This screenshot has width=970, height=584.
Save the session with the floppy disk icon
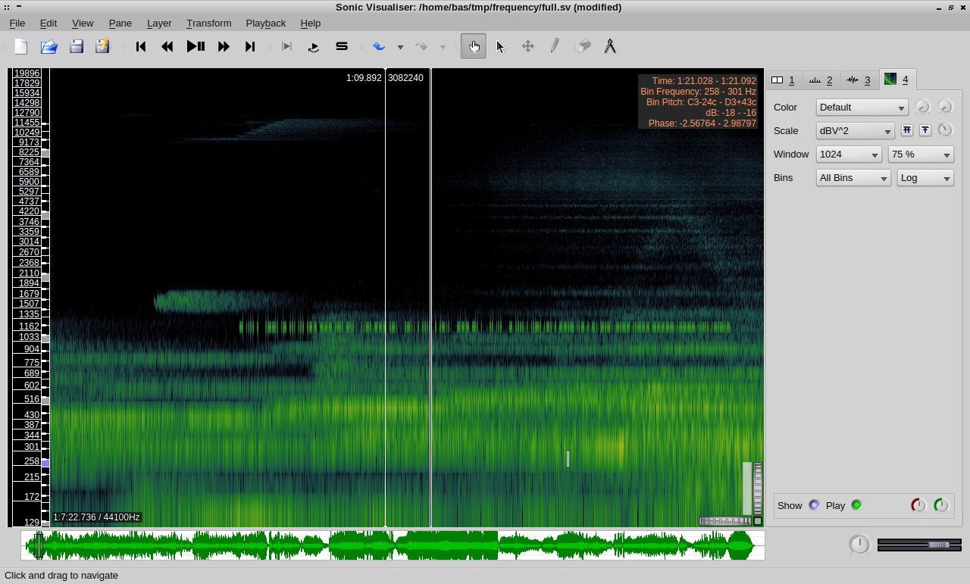point(77,46)
